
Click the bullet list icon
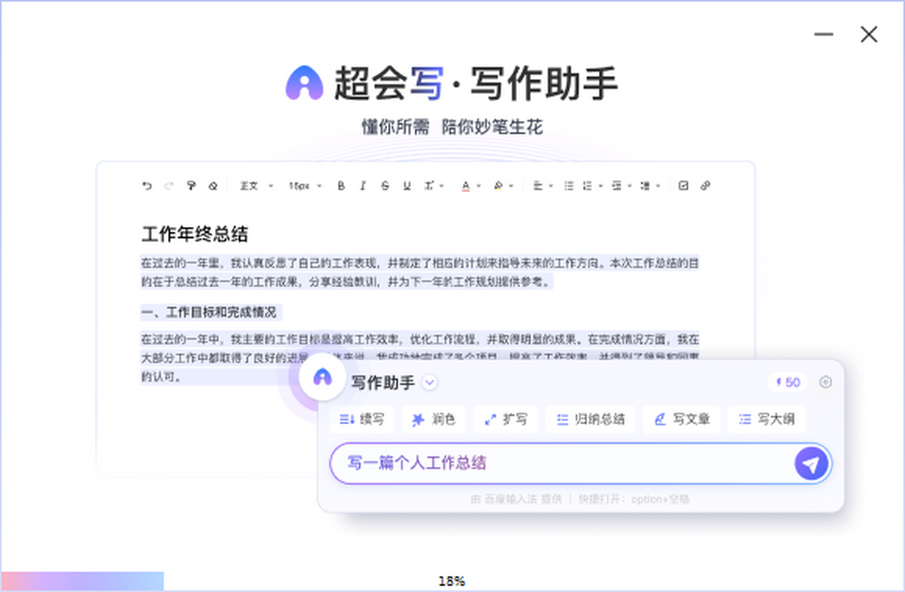(x=568, y=185)
